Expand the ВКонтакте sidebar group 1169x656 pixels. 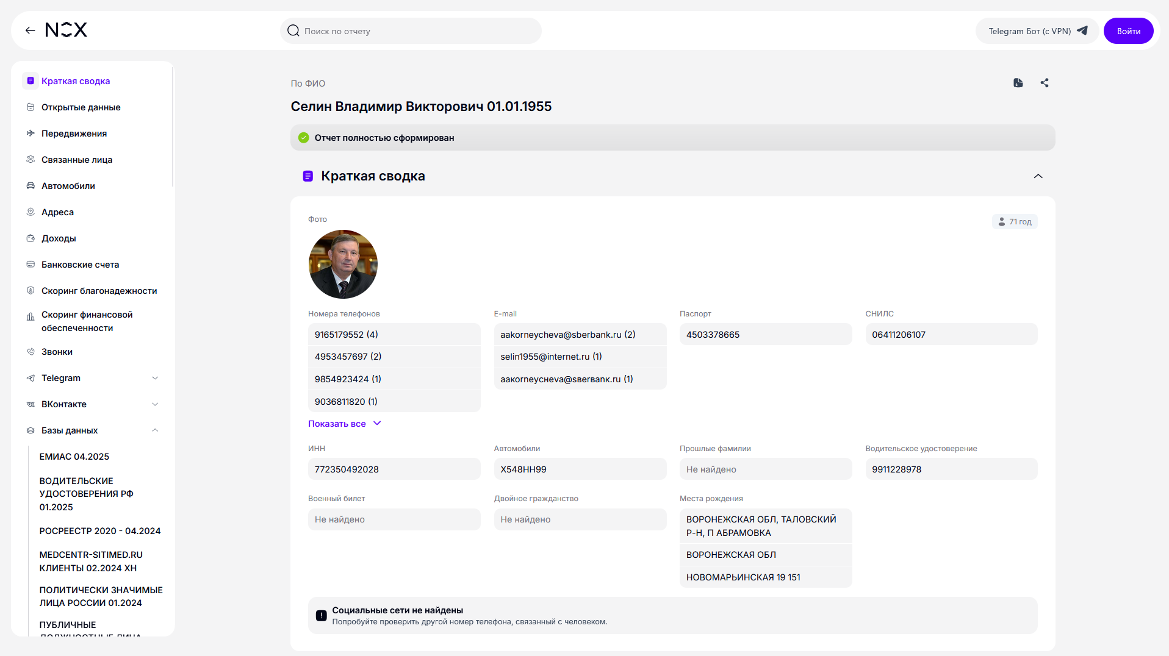(x=92, y=404)
